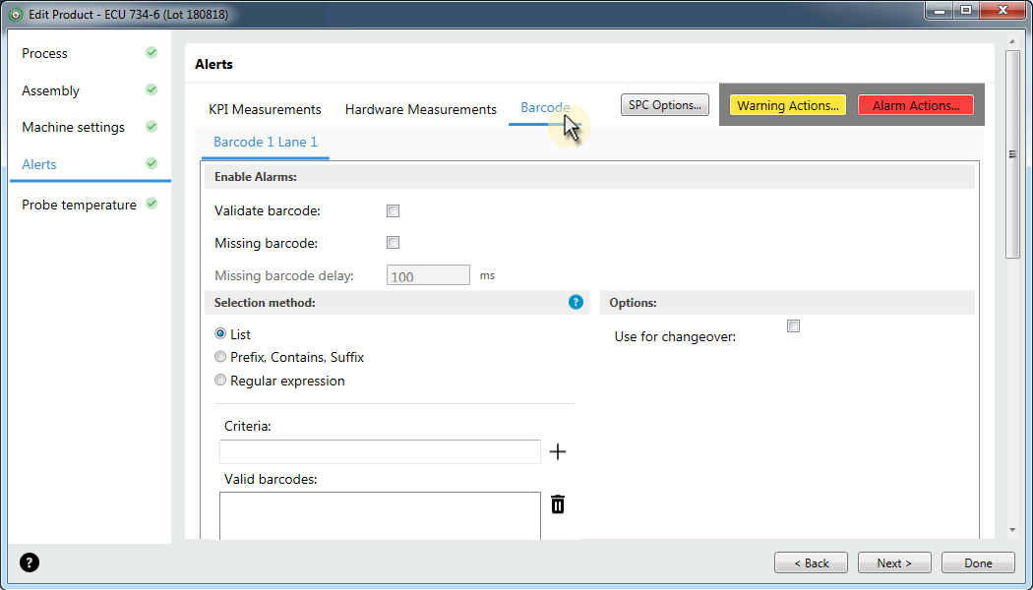Click into the Criteria input field
1033x590 pixels.
[380, 451]
